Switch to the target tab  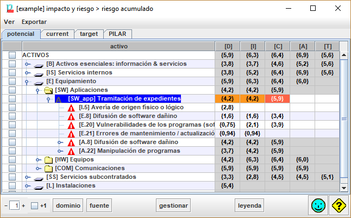89,34
